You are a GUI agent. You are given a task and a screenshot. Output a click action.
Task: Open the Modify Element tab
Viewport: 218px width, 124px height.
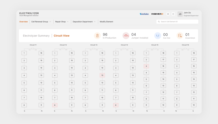coord(106,22)
